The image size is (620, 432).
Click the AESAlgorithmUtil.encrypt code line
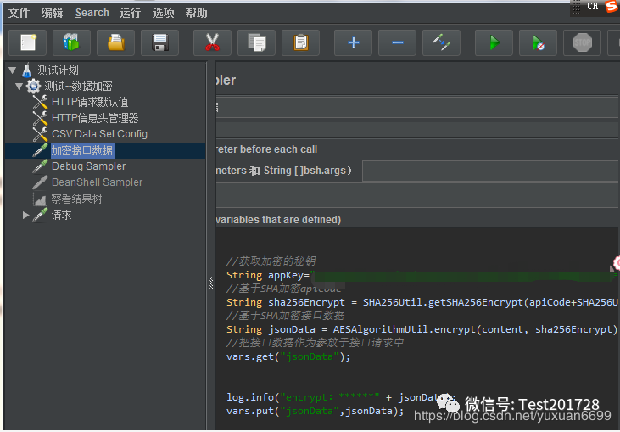pos(422,329)
